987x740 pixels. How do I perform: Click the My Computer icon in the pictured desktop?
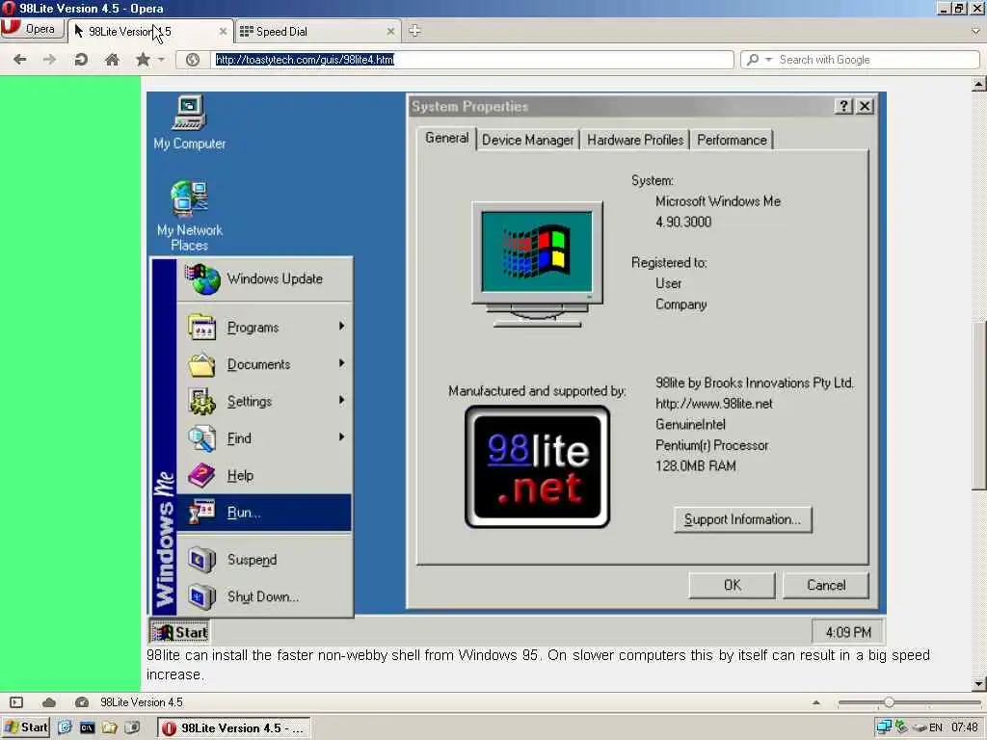(190, 122)
